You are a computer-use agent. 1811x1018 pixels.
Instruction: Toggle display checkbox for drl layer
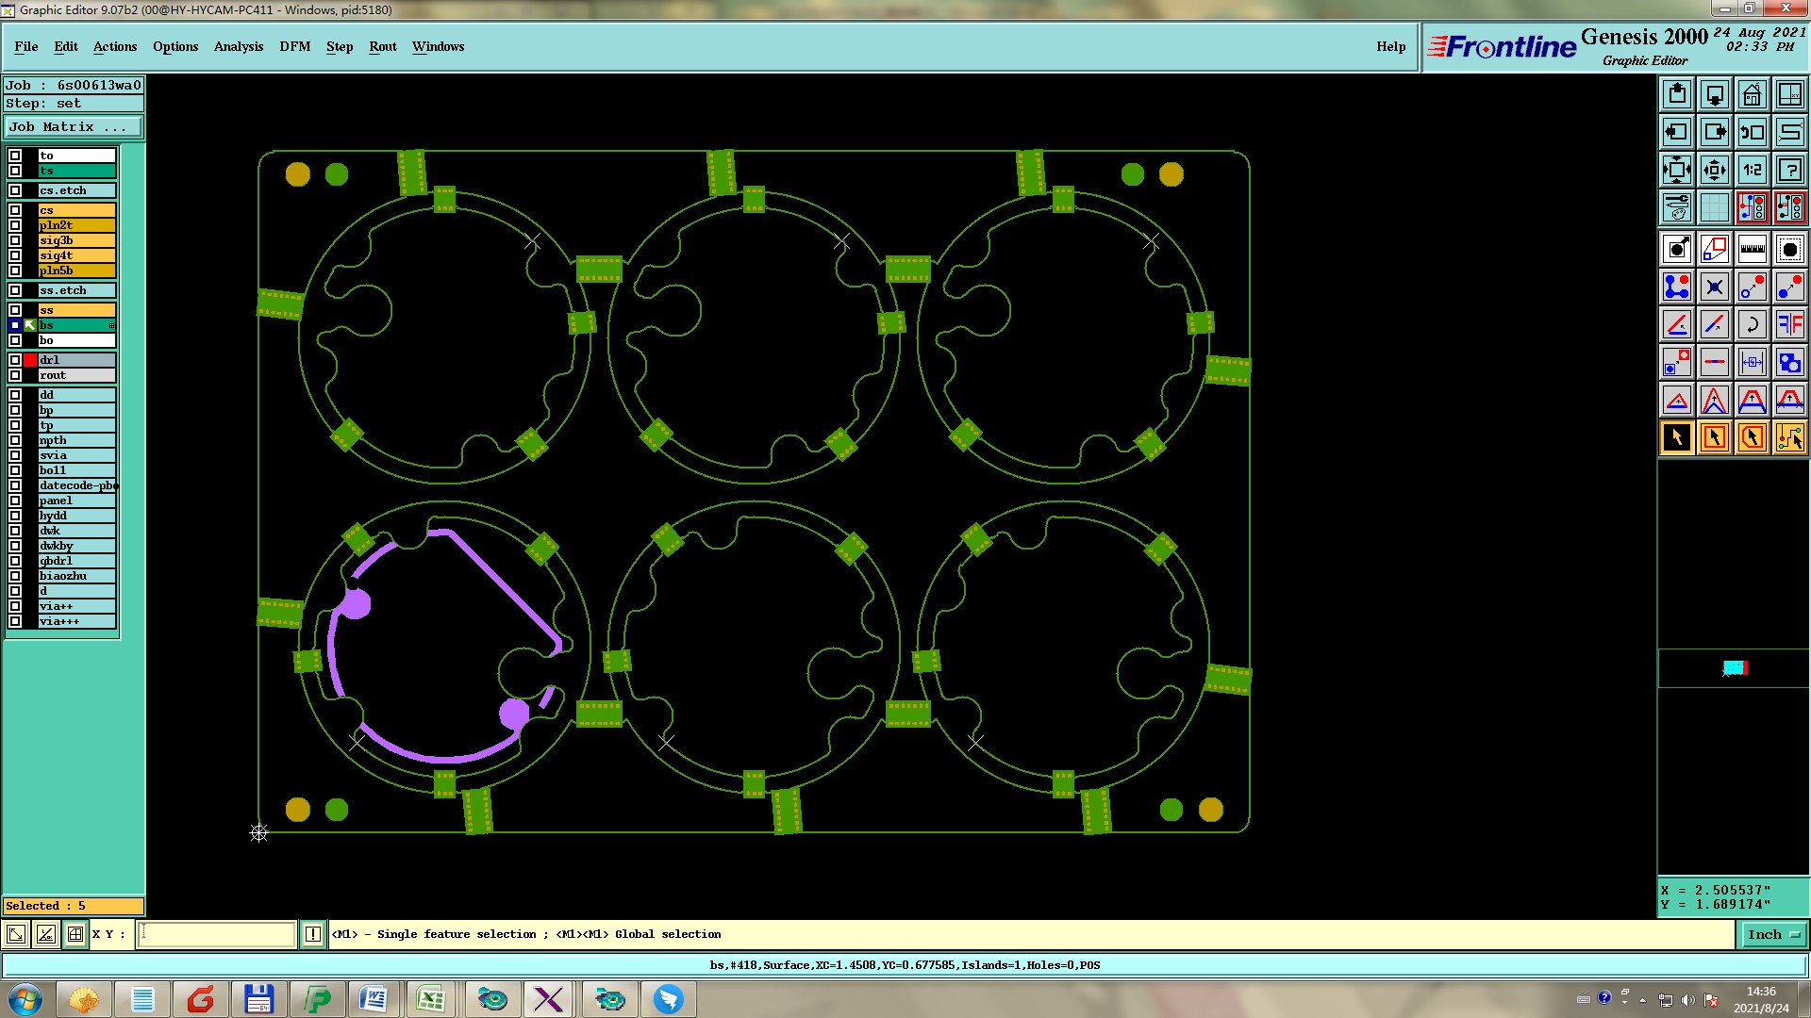pos(15,360)
